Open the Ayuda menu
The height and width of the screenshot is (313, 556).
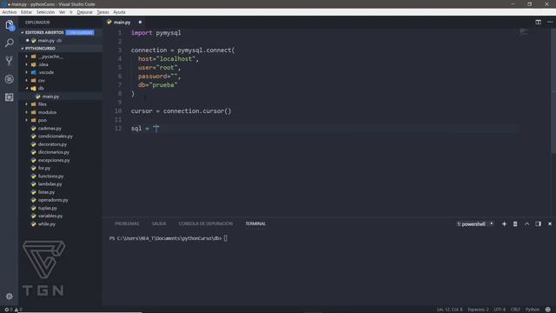pyautogui.click(x=119, y=12)
